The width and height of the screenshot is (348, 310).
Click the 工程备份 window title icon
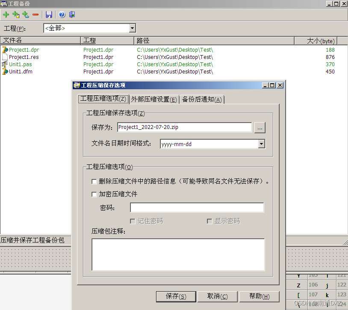pyautogui.click(x=4, y=4)
